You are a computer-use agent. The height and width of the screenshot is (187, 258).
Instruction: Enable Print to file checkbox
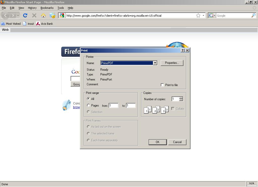162,85
